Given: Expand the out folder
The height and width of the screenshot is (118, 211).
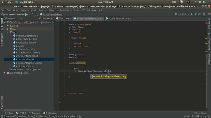Looking at the screenshot, I should coord(8,29).
